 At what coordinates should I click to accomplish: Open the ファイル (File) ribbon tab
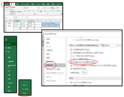point(7,4)
